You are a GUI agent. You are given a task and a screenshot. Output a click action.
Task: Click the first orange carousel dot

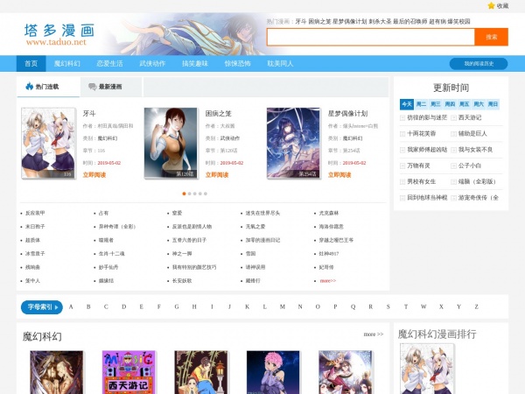point(184,193)
